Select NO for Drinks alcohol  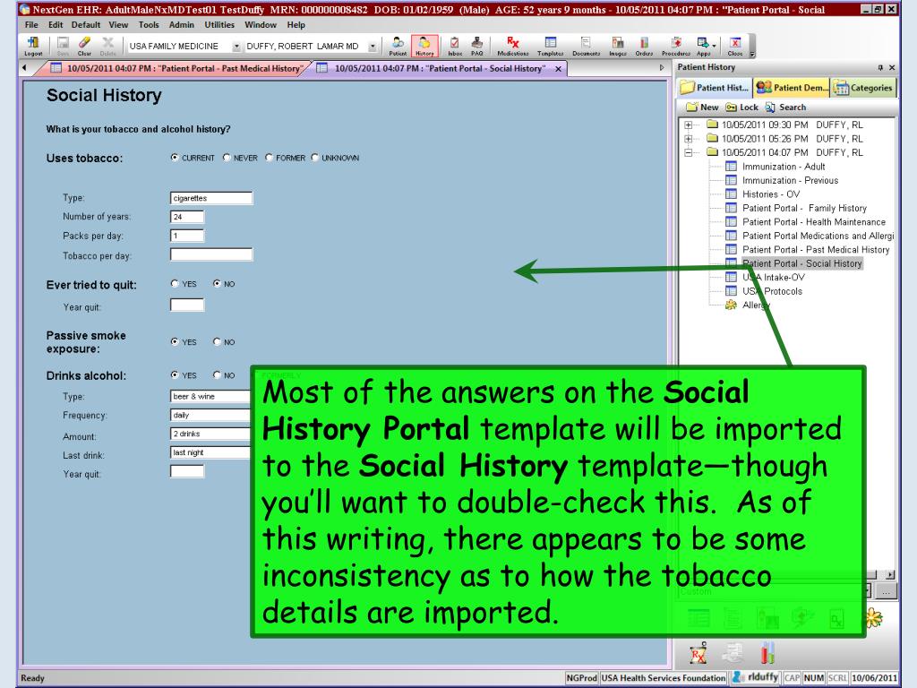pyautogui.click(x=217, y=375)
